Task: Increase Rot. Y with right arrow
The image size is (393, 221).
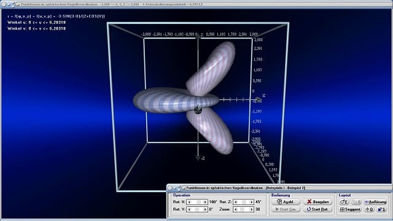Action: (205, 209)
